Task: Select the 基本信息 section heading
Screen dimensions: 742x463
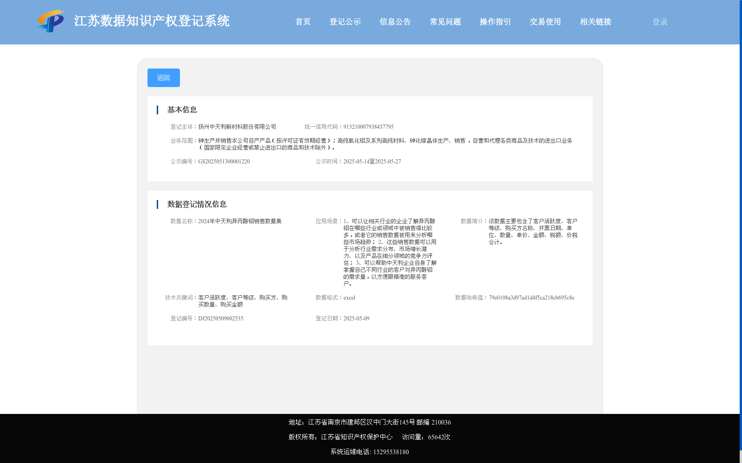Action: (182, 110)
